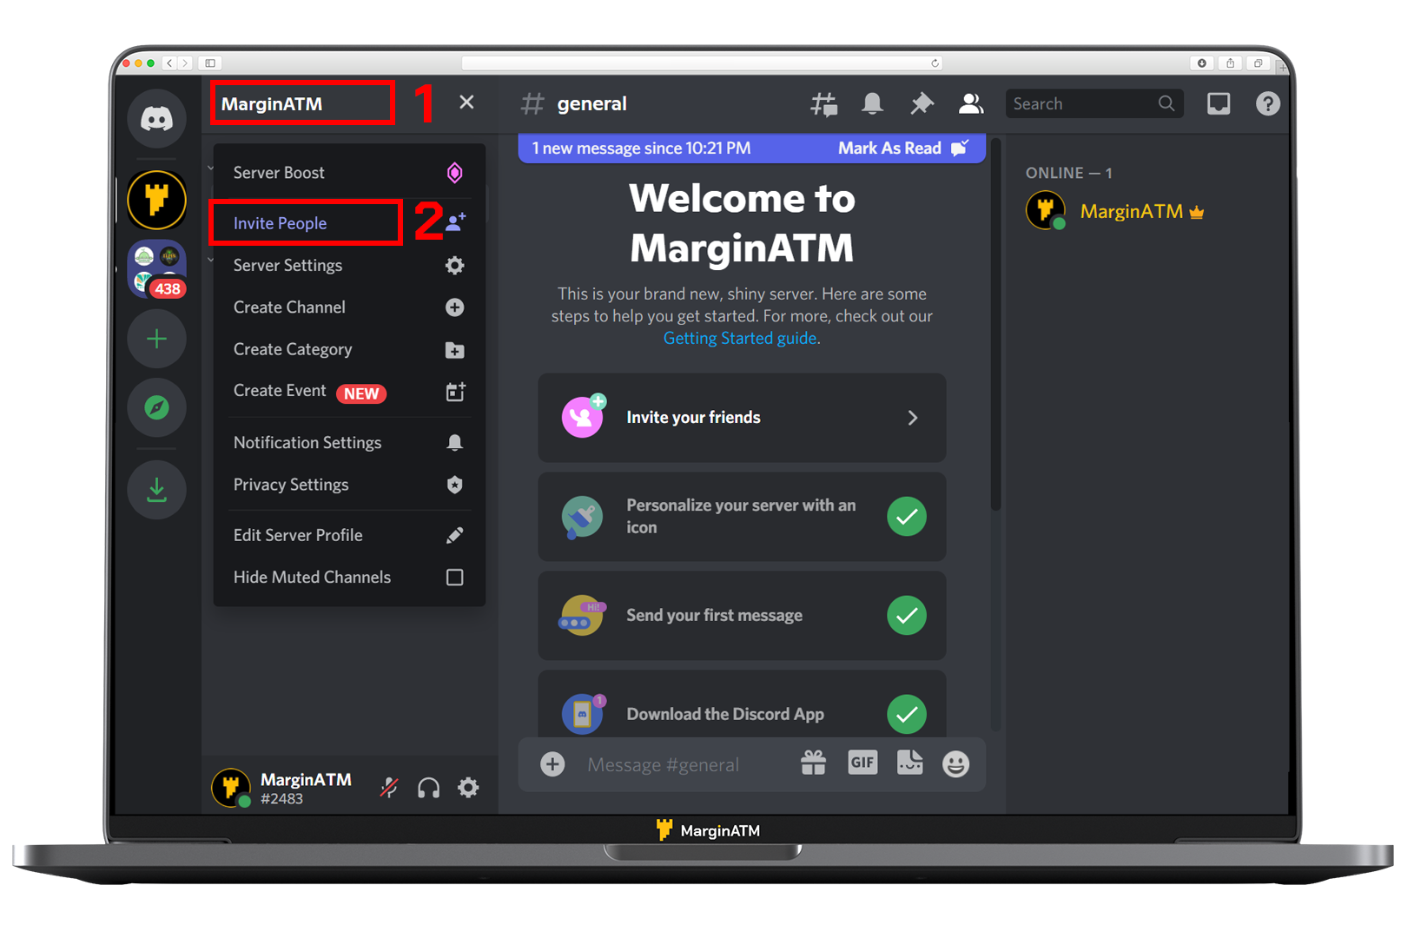
Task: Select Server Boost menu item
Action: [x=348, y=173]
